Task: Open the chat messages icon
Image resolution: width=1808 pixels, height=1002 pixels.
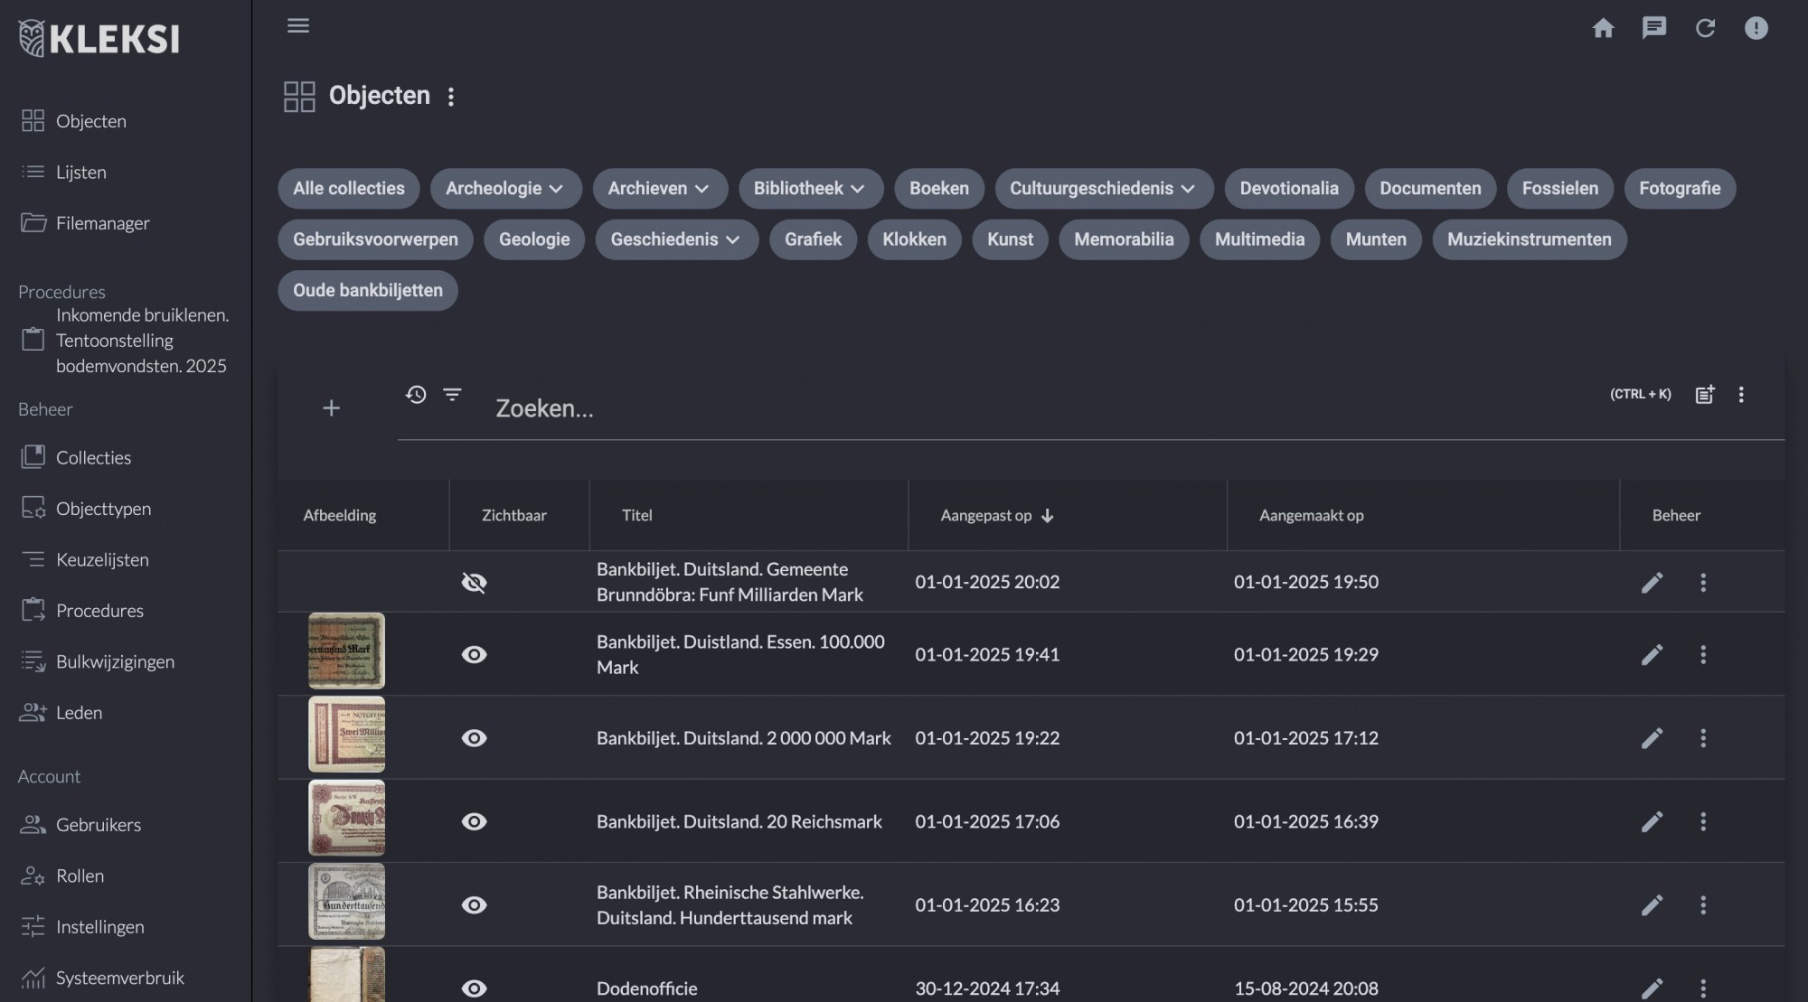Action: point(1653,28)
